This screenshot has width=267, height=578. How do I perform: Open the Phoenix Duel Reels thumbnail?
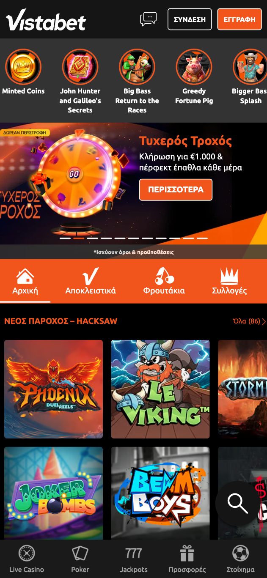[53, 389]
